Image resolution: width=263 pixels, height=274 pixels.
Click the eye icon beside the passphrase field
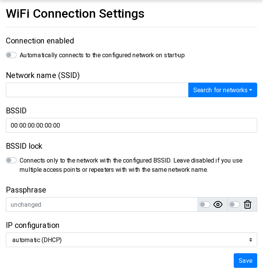(x=218, y=204)
